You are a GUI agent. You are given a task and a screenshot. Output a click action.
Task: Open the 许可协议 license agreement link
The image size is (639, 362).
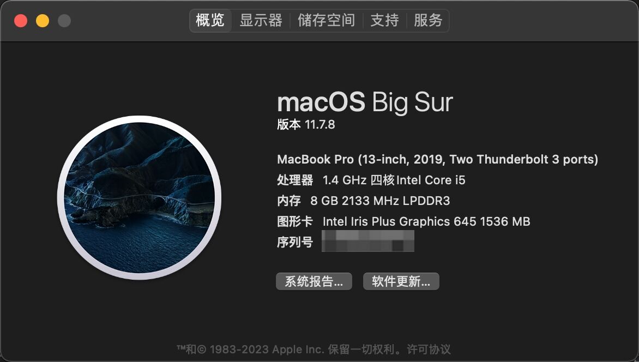coord(429,349)
